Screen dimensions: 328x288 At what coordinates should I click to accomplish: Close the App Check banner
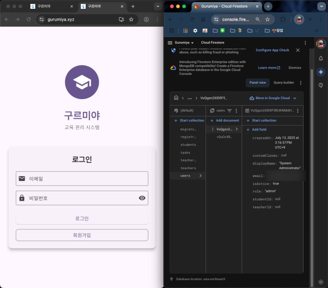coord(298,50)
